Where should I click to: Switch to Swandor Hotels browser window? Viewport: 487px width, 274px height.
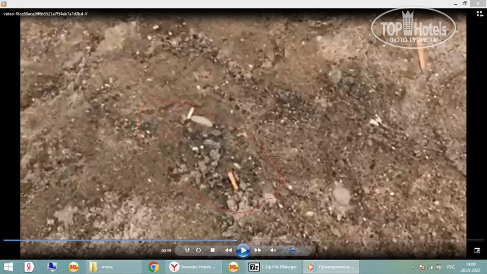(194, 267)
